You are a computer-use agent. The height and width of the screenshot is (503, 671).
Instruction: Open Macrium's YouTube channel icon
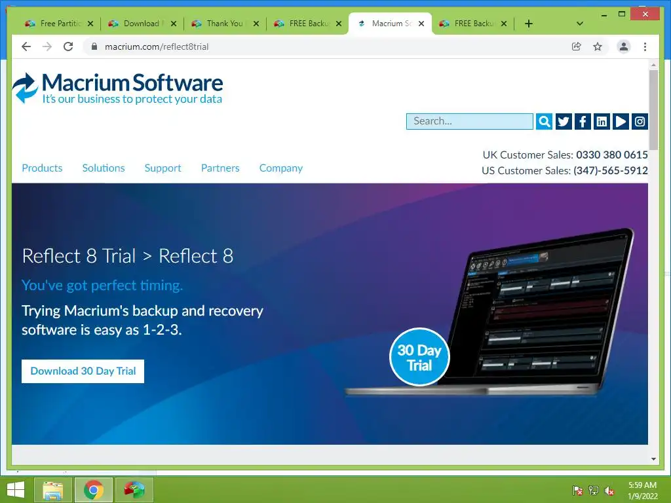coord(621,121)
